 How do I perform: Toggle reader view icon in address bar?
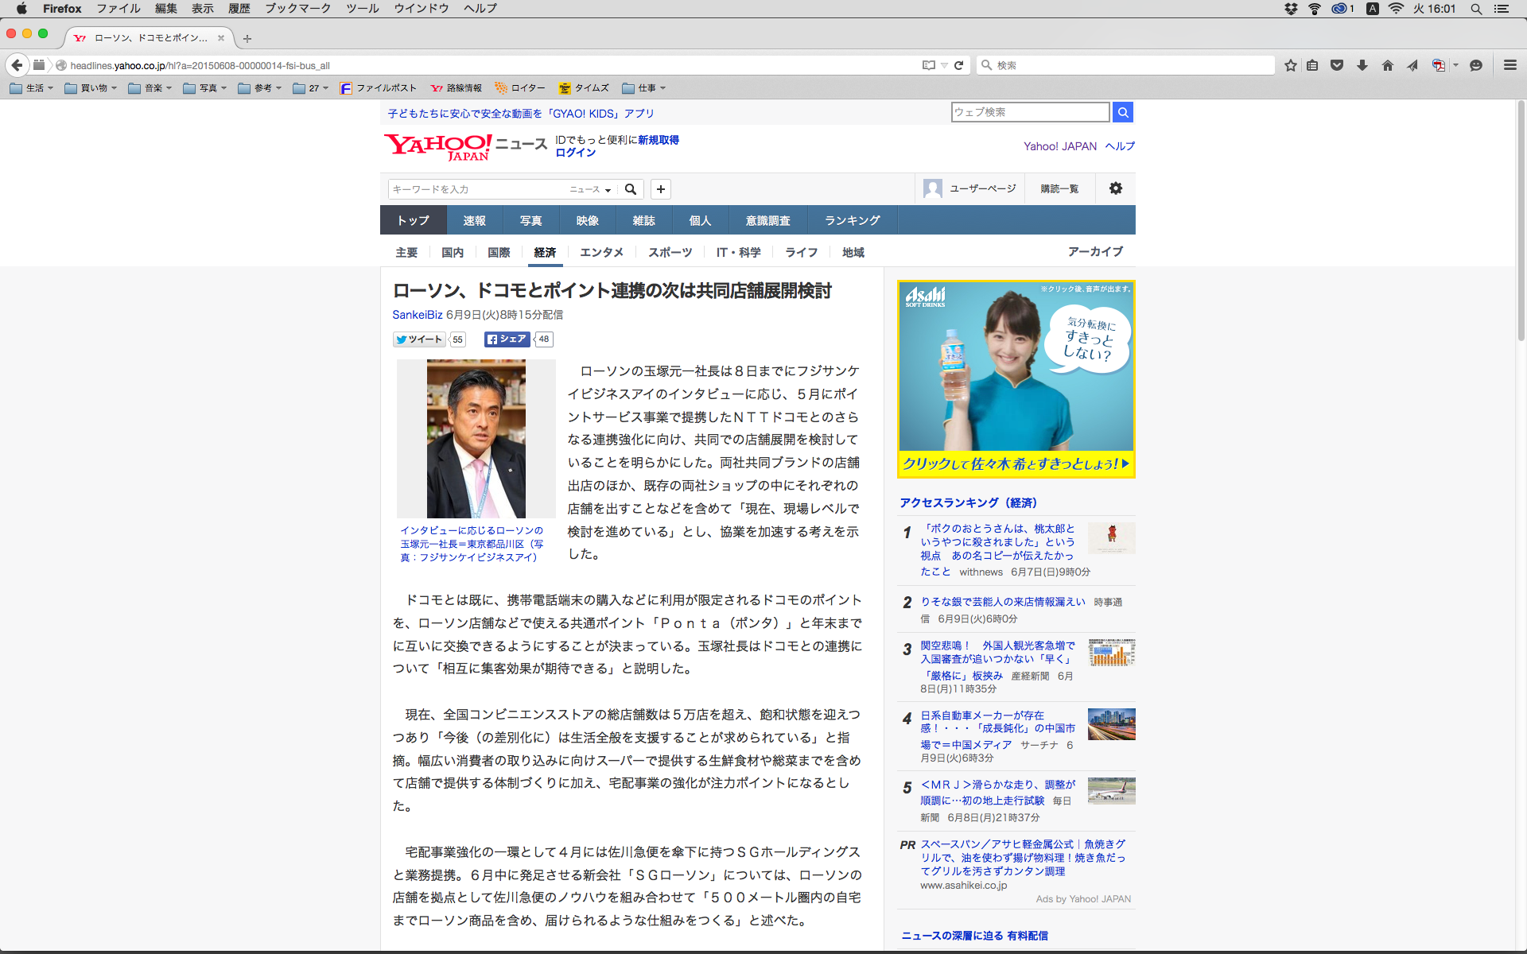pos(928,65)
